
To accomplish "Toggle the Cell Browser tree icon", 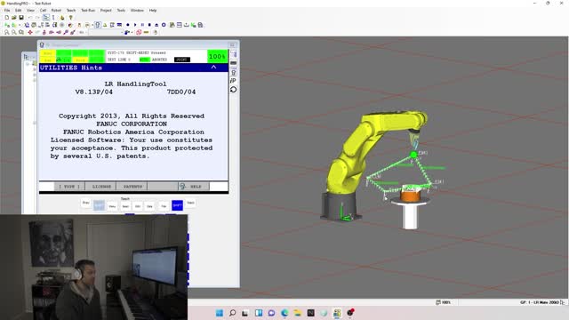I will click(x=45, y=18).
